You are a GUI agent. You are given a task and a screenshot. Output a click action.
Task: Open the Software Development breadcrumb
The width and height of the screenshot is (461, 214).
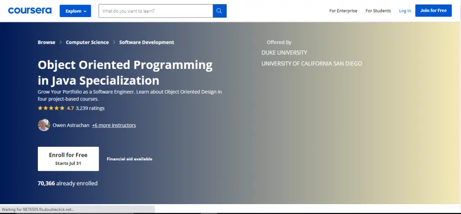[146, 42]
